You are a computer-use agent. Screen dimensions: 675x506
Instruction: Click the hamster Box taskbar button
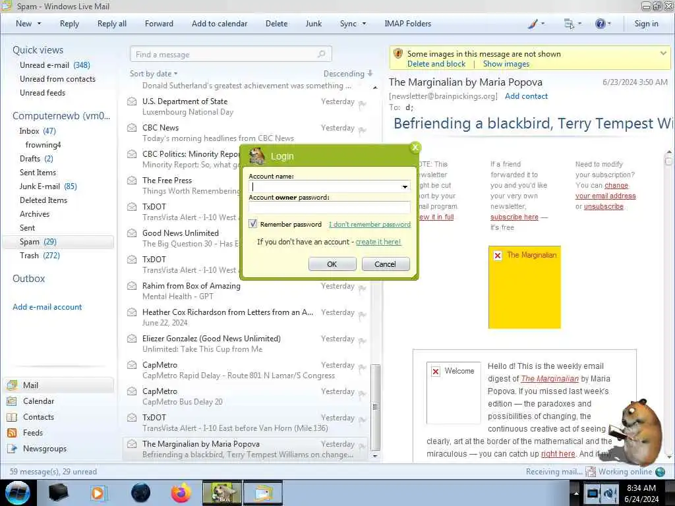coord(222,493)
